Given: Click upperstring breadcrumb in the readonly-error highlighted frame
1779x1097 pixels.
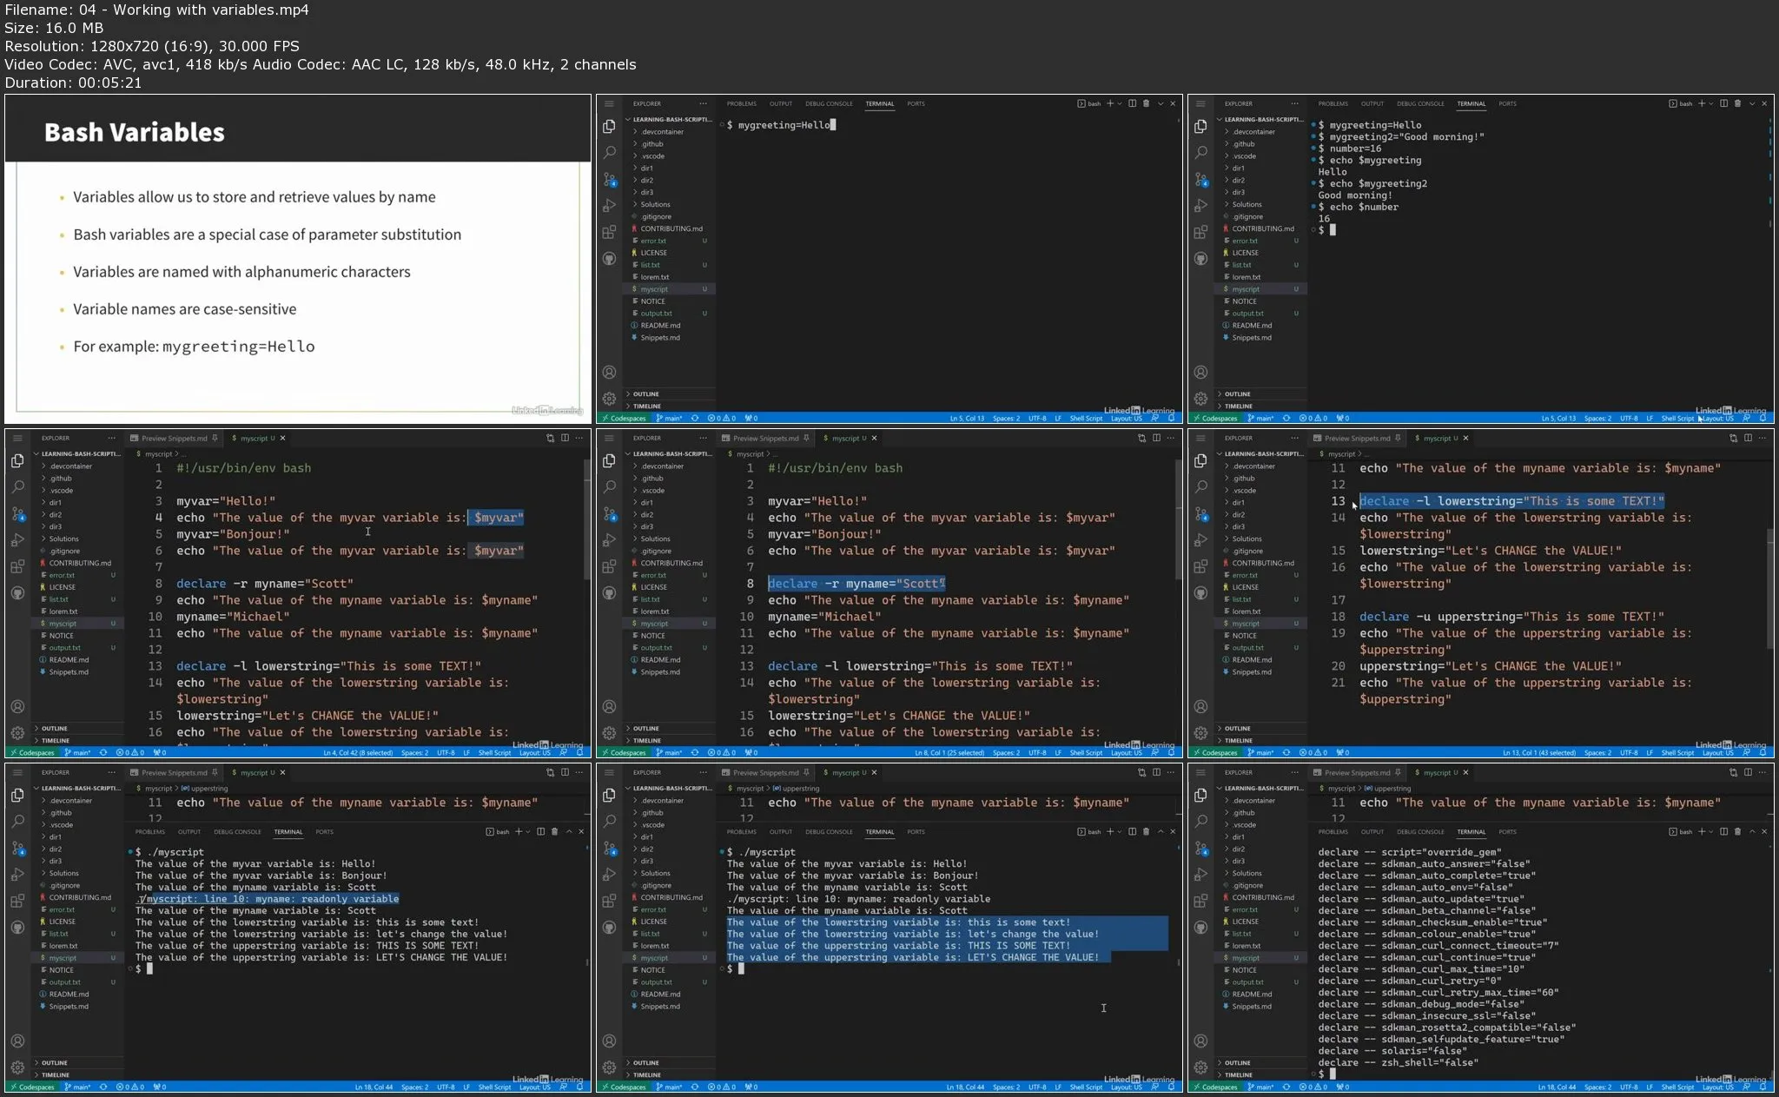Looking at the screenshot, I should (204, 789).
